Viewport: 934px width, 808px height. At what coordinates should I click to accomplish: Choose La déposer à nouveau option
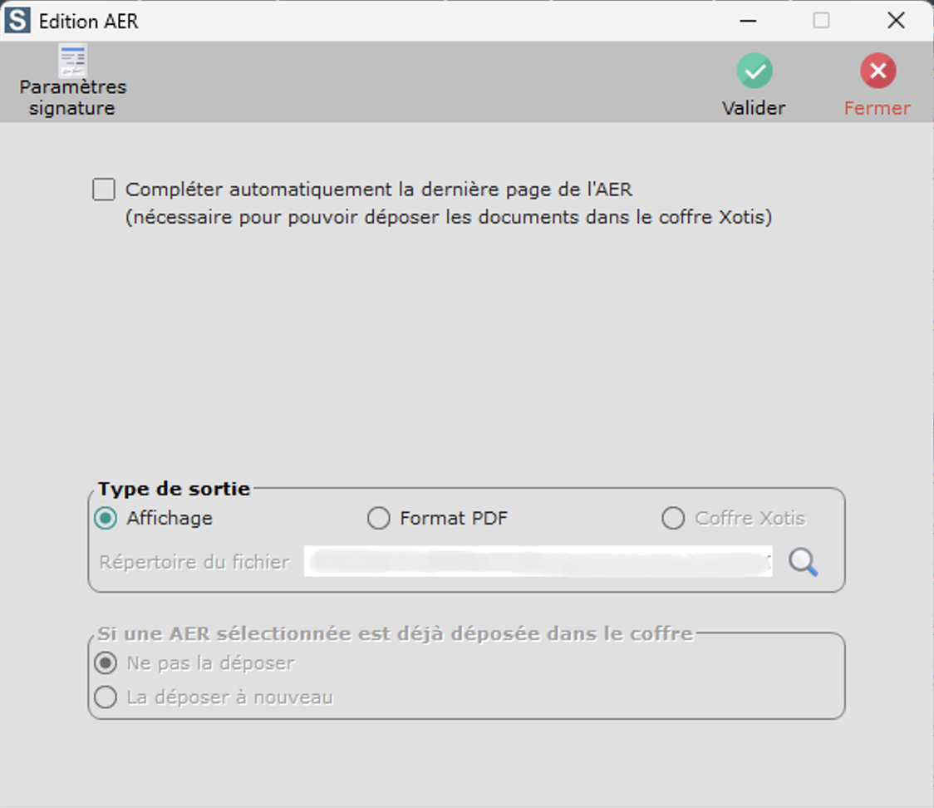coord(106,697)
